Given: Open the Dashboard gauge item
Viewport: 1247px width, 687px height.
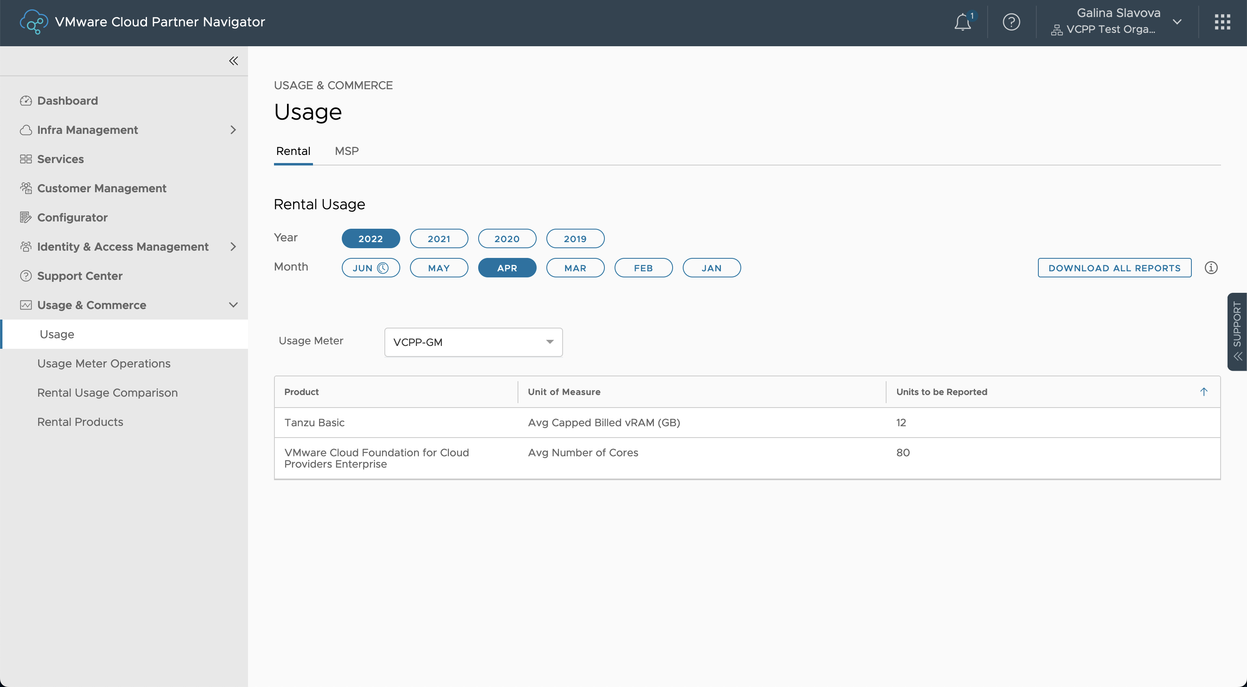Looking at the screenshot, I should [x=67, y=101].
